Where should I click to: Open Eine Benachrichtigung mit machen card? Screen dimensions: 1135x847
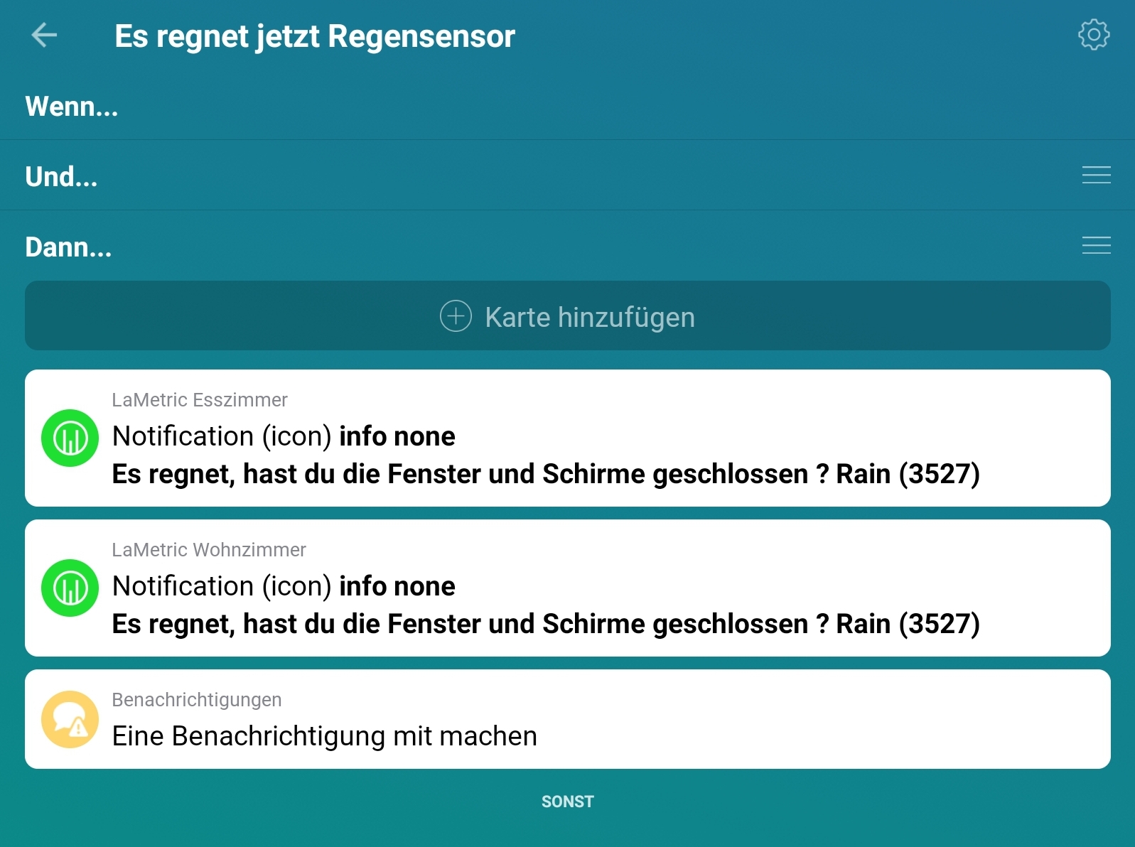(x=567, y=719)
